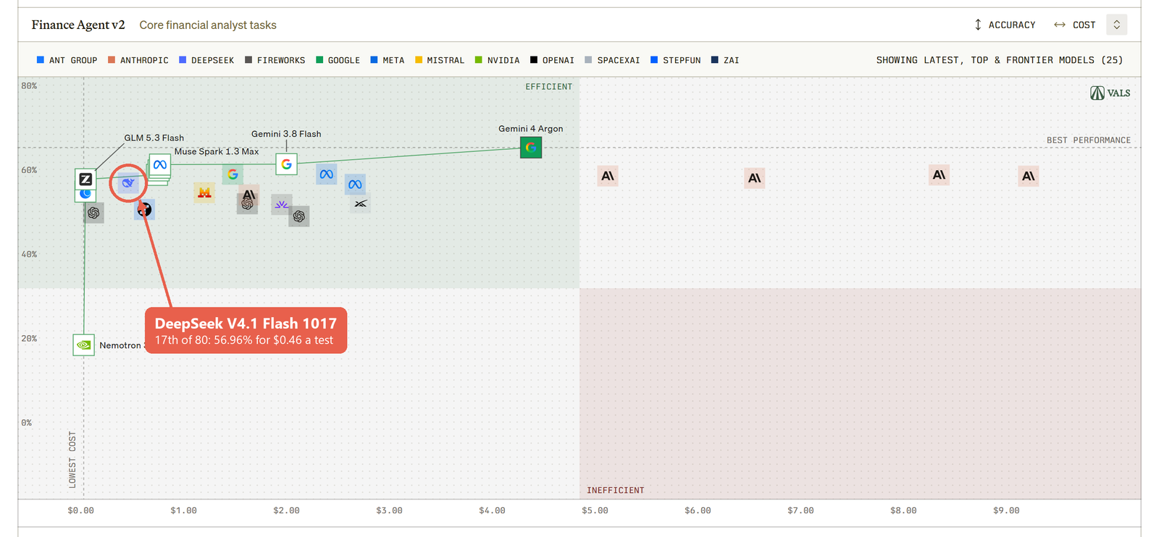Click the StepFun legend entry

pyautogui.click(x=675, y=60)
